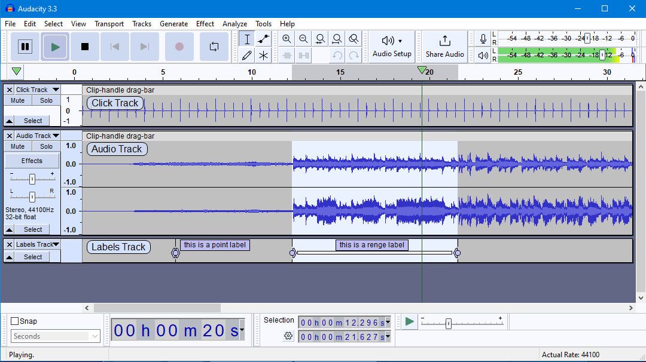
Task: Open the Generate menu
Action: click(x=174, y=24)
